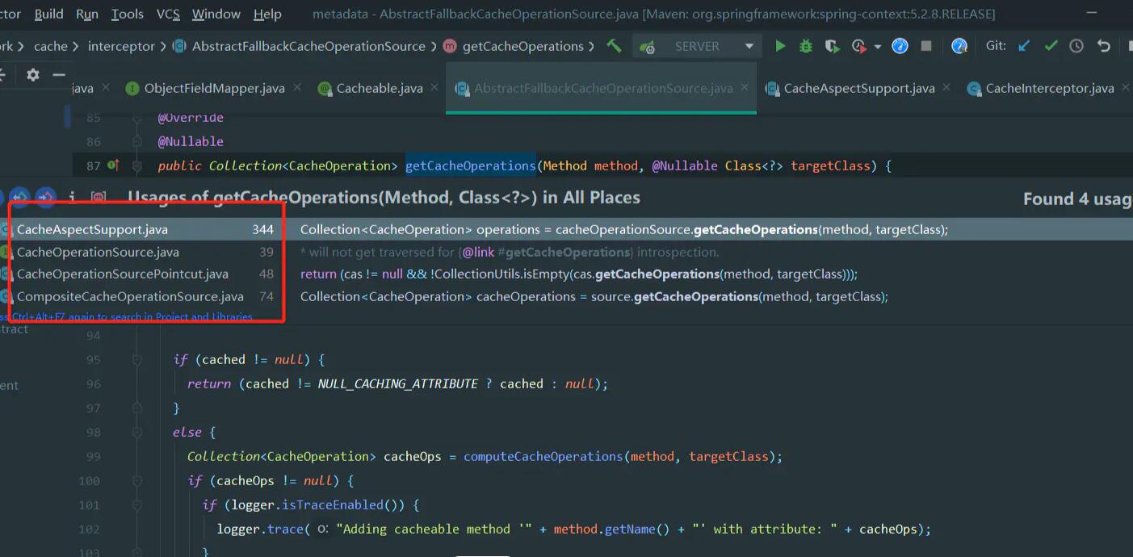Click usage snippet with source.getCacheOperations

594,296
